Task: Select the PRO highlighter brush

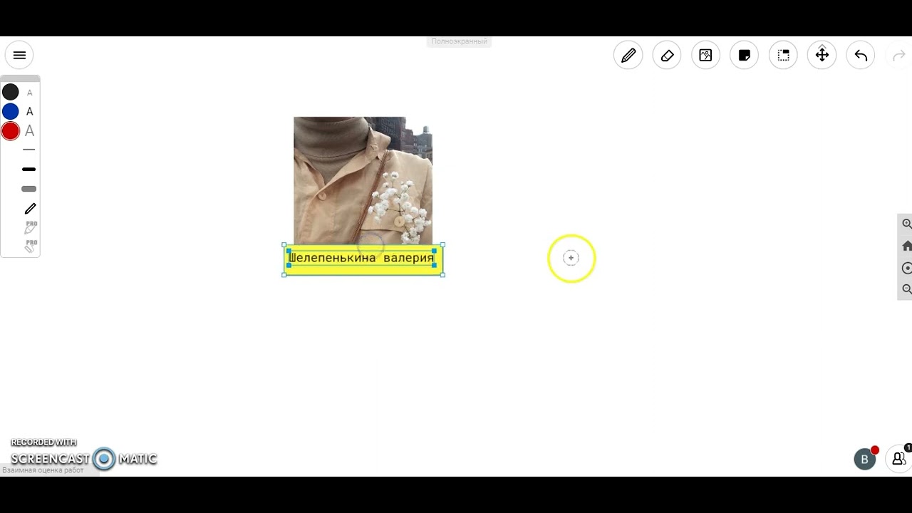Action: [30, 247]
